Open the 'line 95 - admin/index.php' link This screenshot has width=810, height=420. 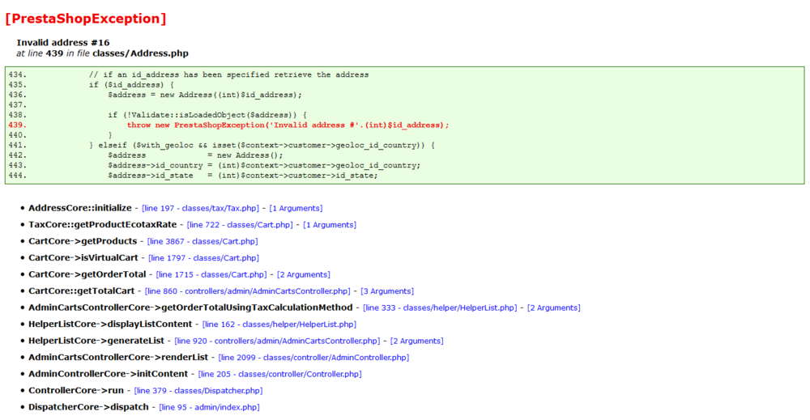[209, 407]
